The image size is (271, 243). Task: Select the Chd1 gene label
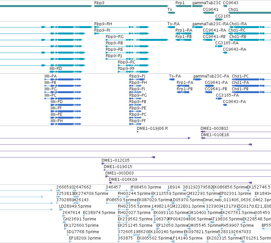[x=233, y=10]
